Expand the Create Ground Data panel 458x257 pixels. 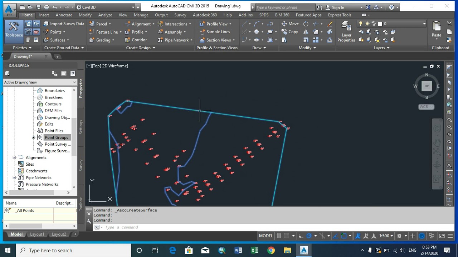point(64,48)
